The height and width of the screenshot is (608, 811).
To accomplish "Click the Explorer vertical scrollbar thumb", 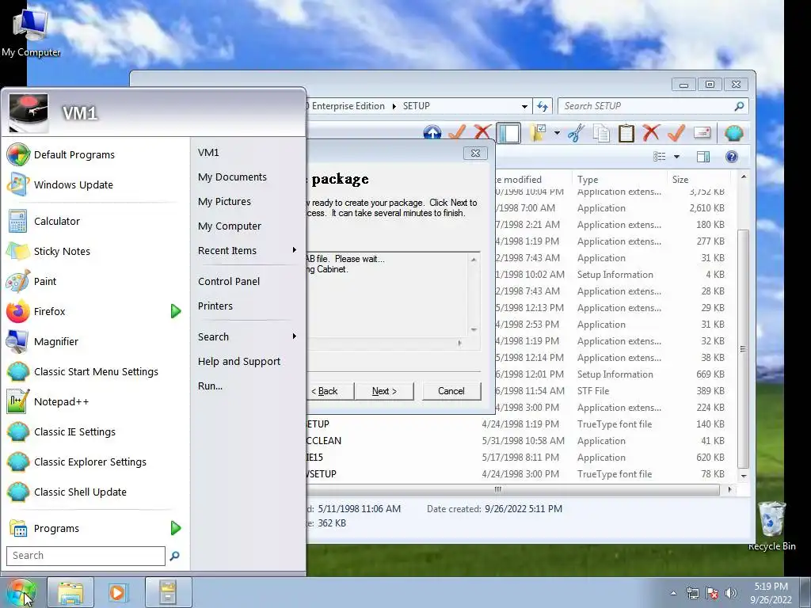I will (743, 349).
